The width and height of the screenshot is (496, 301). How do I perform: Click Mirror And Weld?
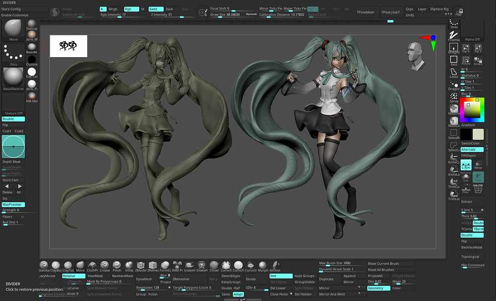point(332,295)
